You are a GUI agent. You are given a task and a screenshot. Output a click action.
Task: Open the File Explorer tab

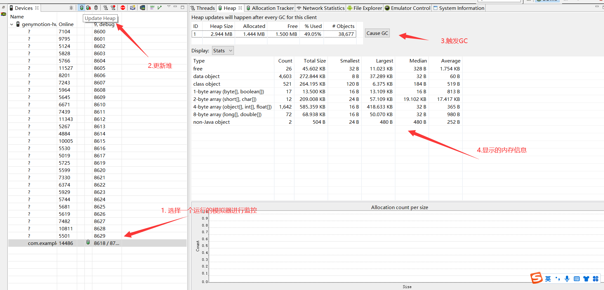click(365, 8)
